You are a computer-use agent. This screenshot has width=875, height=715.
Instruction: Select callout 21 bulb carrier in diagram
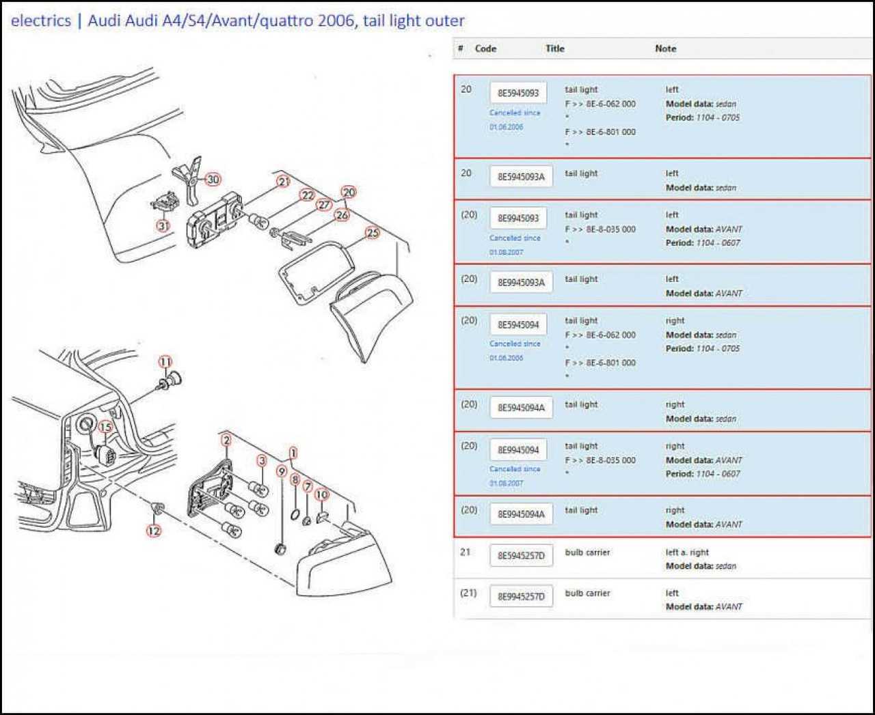point(284,182)
